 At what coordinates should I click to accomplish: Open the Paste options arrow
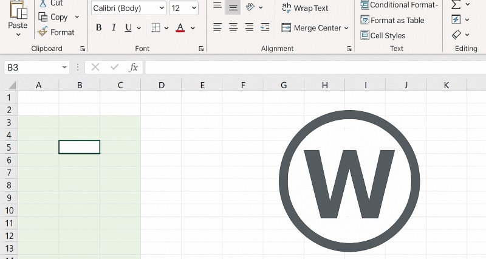pyautogui.click(x=18, y=35)
